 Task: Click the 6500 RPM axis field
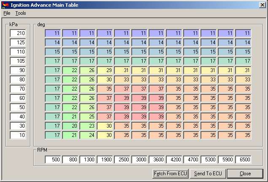243,160
